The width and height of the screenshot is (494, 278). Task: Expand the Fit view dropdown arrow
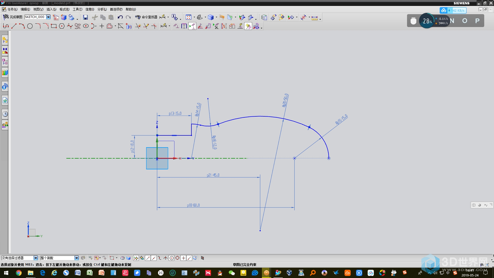coord(194,17)
